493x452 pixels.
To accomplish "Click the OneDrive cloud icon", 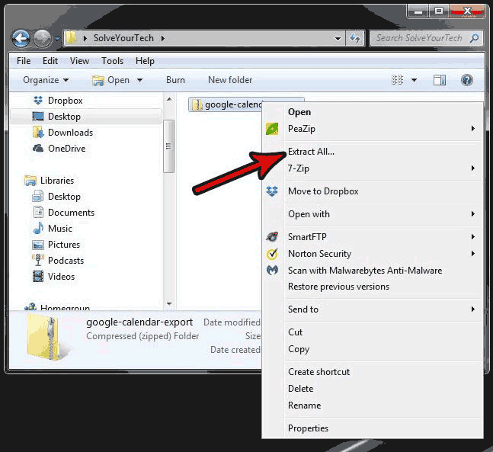I will pyautogui.click(x=38, y=148).
